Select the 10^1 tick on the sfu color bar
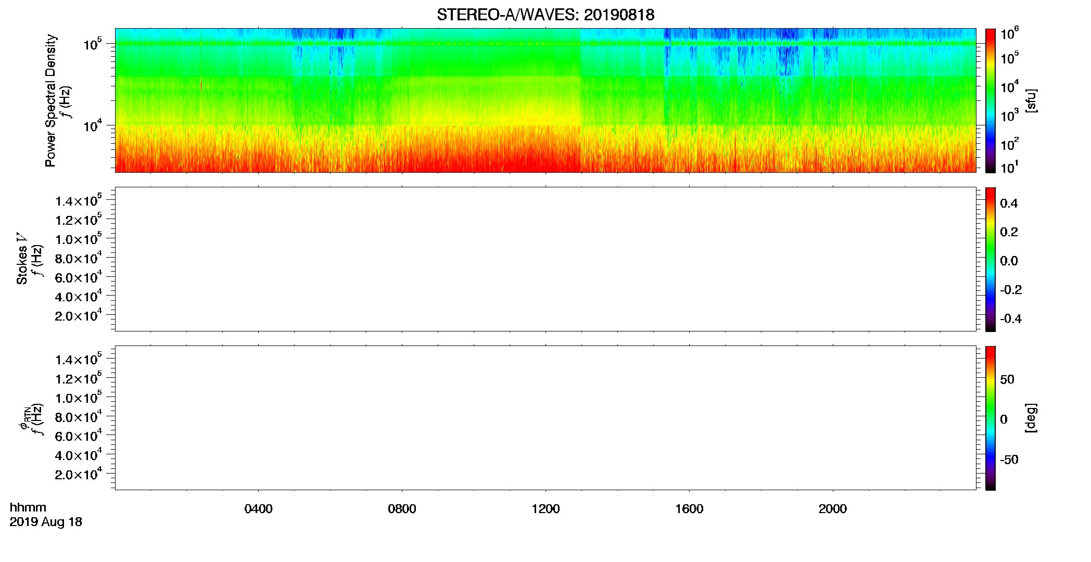Screen dimensions: 1091x562 pos(1010,167)
